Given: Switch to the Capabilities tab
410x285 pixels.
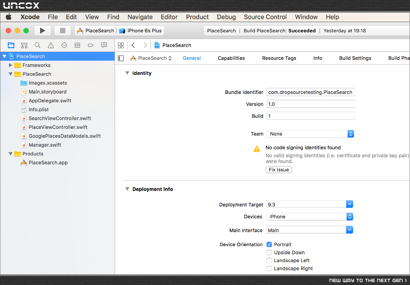Looking at the screenshot, I should pos(231,58).
